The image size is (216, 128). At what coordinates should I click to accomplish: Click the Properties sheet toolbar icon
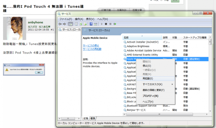pyautogui.click(x=76, y=24)
